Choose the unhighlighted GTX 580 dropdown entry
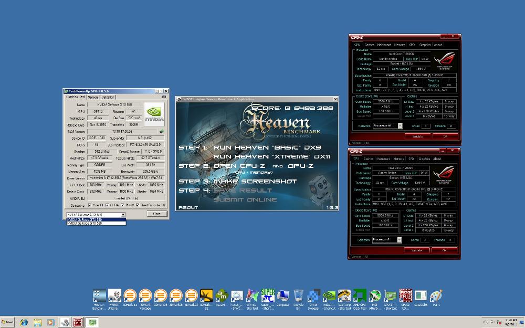The width and height of the screenshot is (525, 328). [96, 223]
